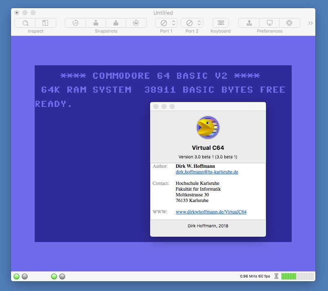
Task: Click the 'Version 3.0 beta 1' text
Action: click(208, 157)
